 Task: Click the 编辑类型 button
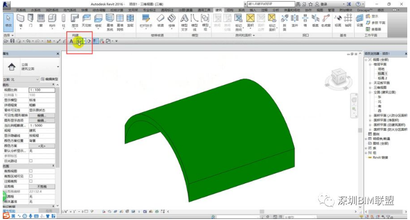pyautogui.click(x=49, y=79)
